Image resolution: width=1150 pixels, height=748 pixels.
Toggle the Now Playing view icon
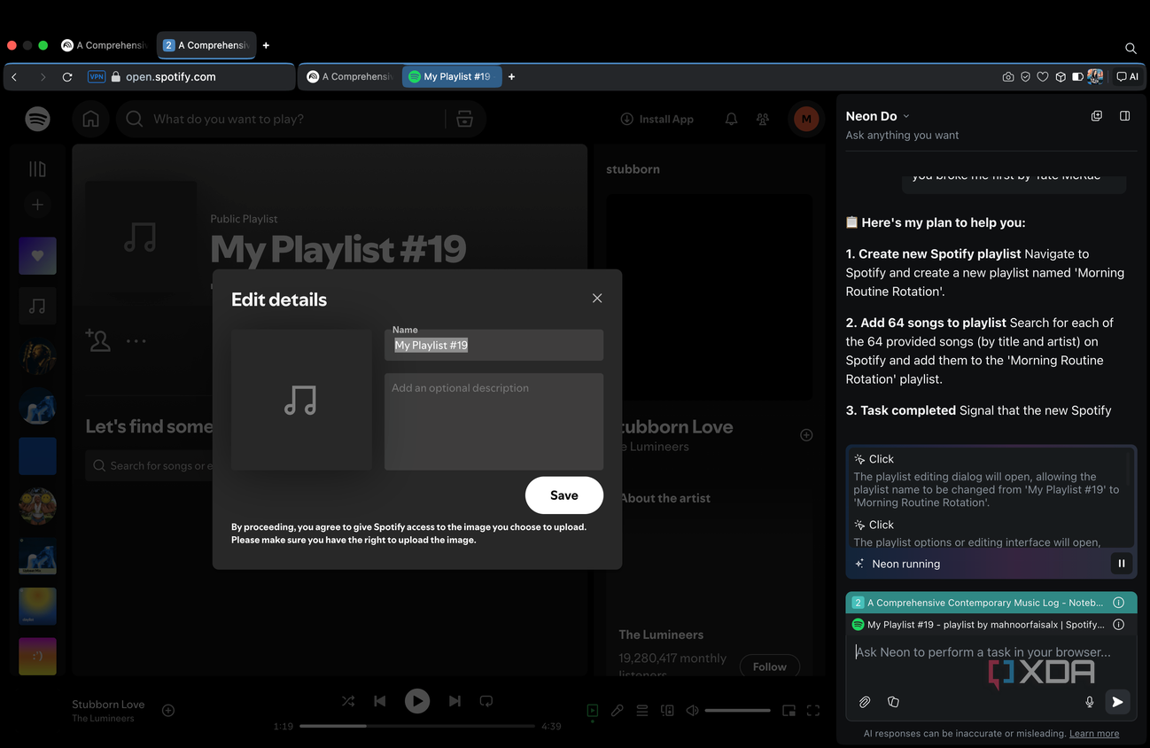coord(593,710)
